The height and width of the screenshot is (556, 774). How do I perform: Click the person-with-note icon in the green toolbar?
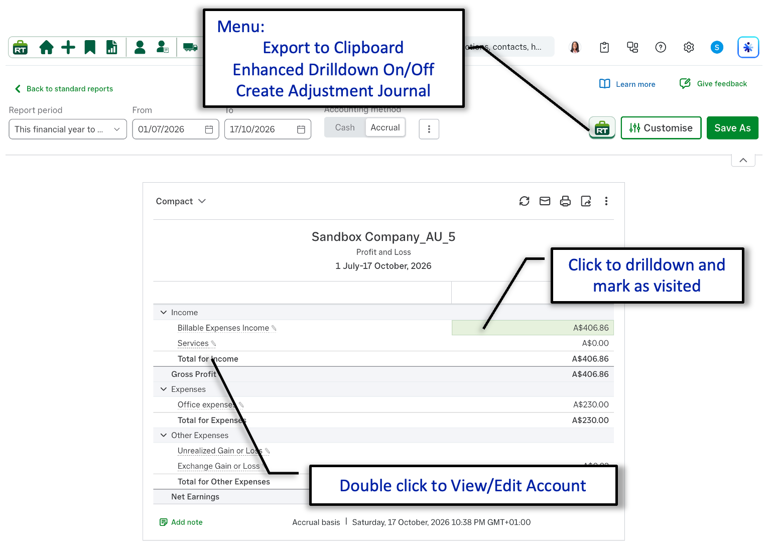162,48
